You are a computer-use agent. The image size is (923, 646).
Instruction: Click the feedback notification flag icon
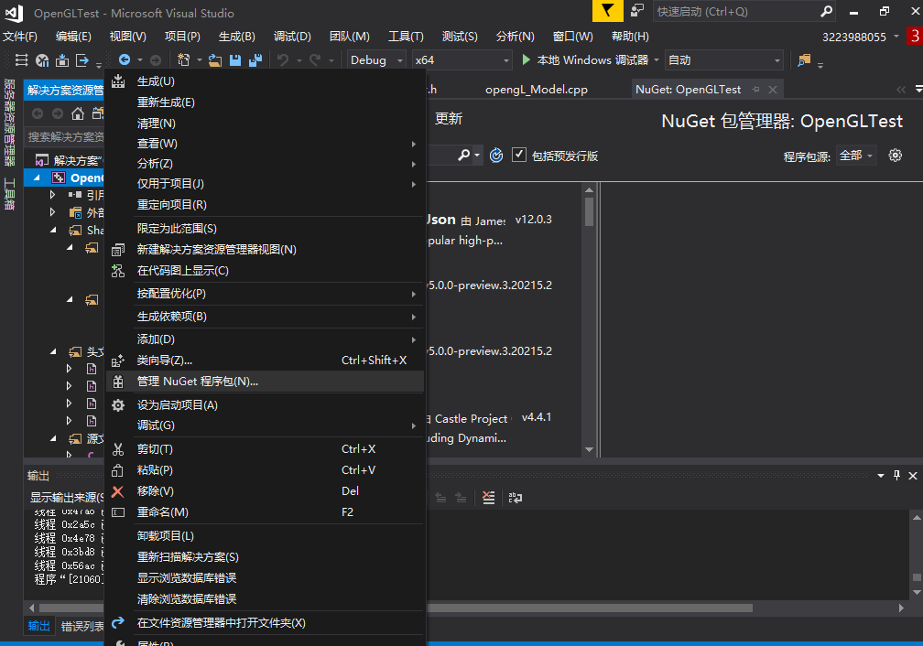pos(607,11)
